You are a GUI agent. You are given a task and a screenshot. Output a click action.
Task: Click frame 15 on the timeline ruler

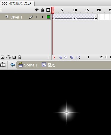[x=87, y=10]
